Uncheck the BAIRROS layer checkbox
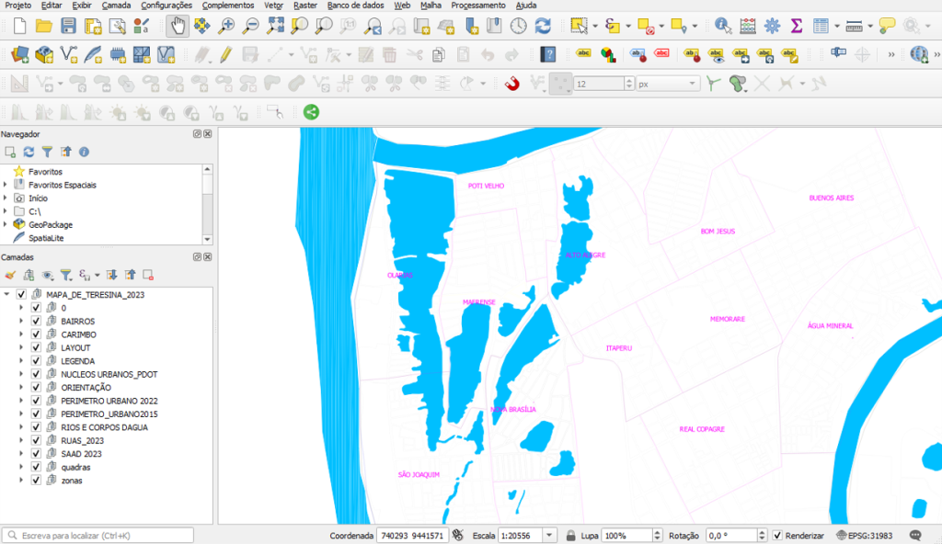The height and width of the screenshot is (544, 942). pyautogui.click(x=36, y=322)
